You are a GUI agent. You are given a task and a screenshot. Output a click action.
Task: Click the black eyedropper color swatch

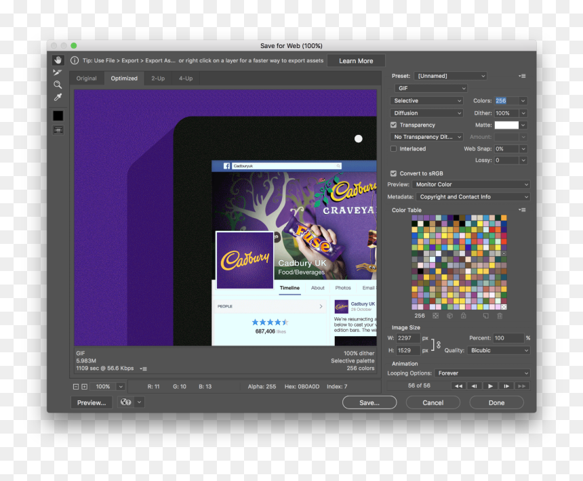coord(58,116)
